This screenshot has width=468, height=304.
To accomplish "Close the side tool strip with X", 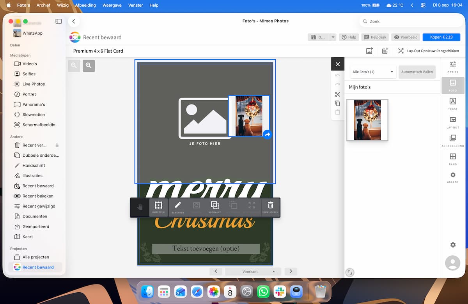I will tap(338, 64).
